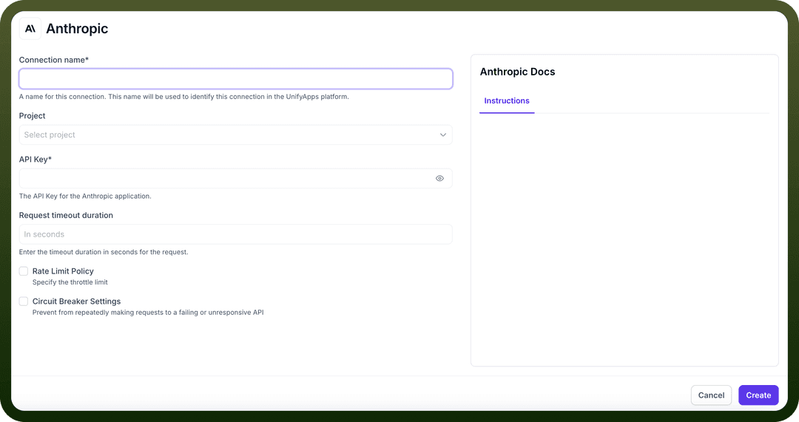Click the Connection name label
This screenshot has height=422, width=799.
[x=53, y=60]
